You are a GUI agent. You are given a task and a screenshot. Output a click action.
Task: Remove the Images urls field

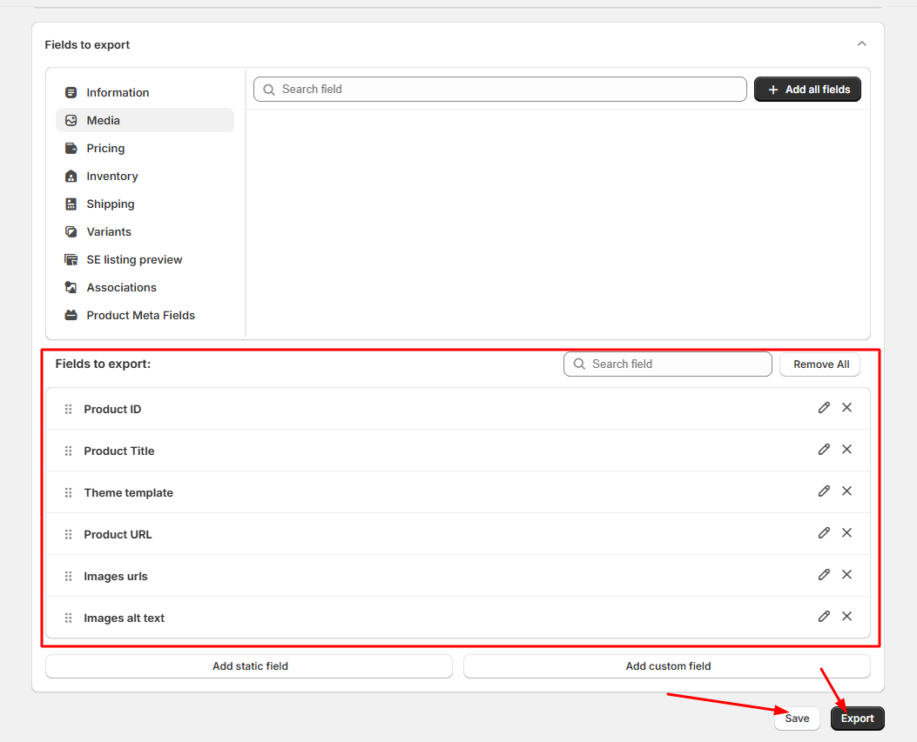click(846, 575)
